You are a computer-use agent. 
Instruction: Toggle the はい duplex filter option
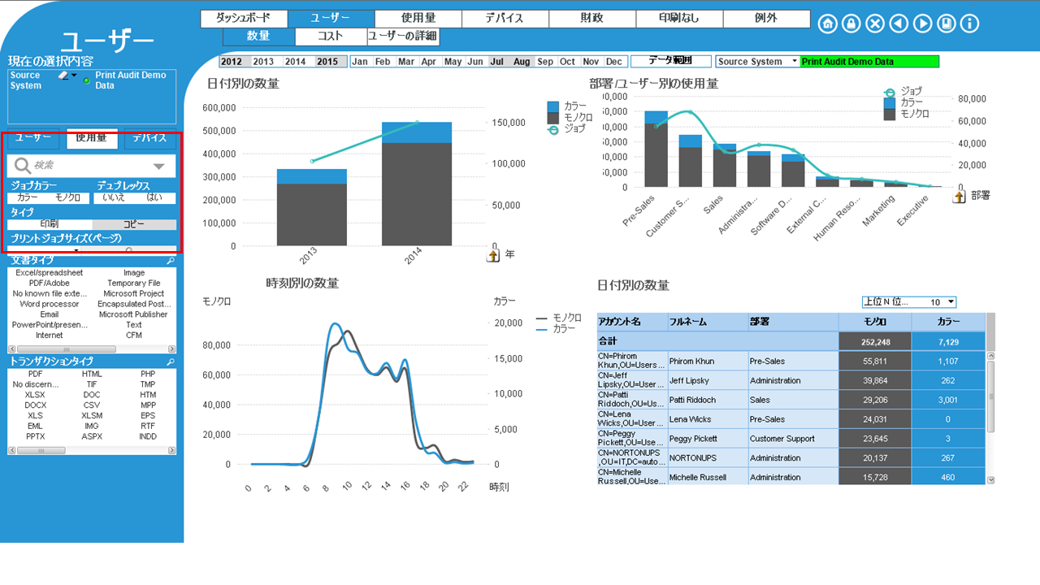pos(154,198)
